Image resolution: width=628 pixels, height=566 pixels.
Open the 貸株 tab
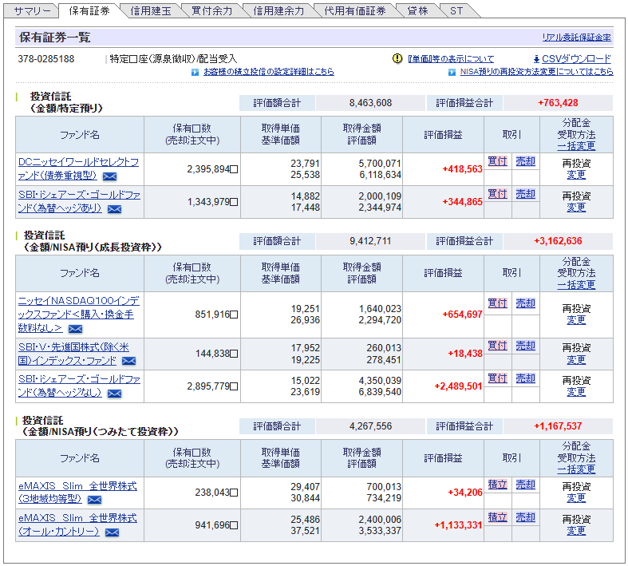click(417, 11)
